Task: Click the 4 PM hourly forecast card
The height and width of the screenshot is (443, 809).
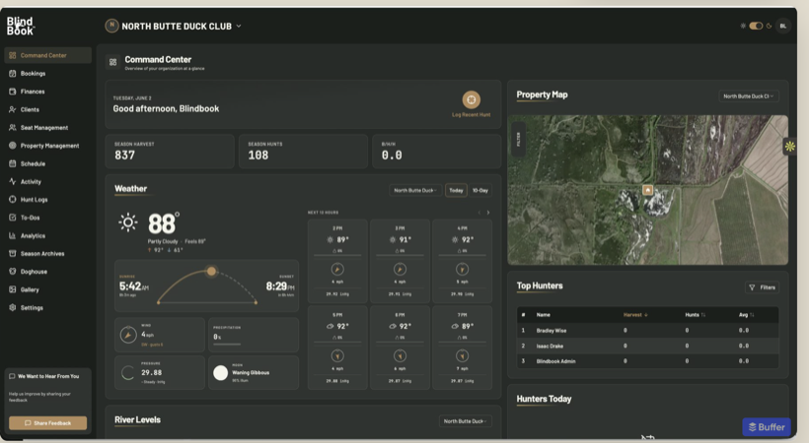Action: (x=462, y=261)
